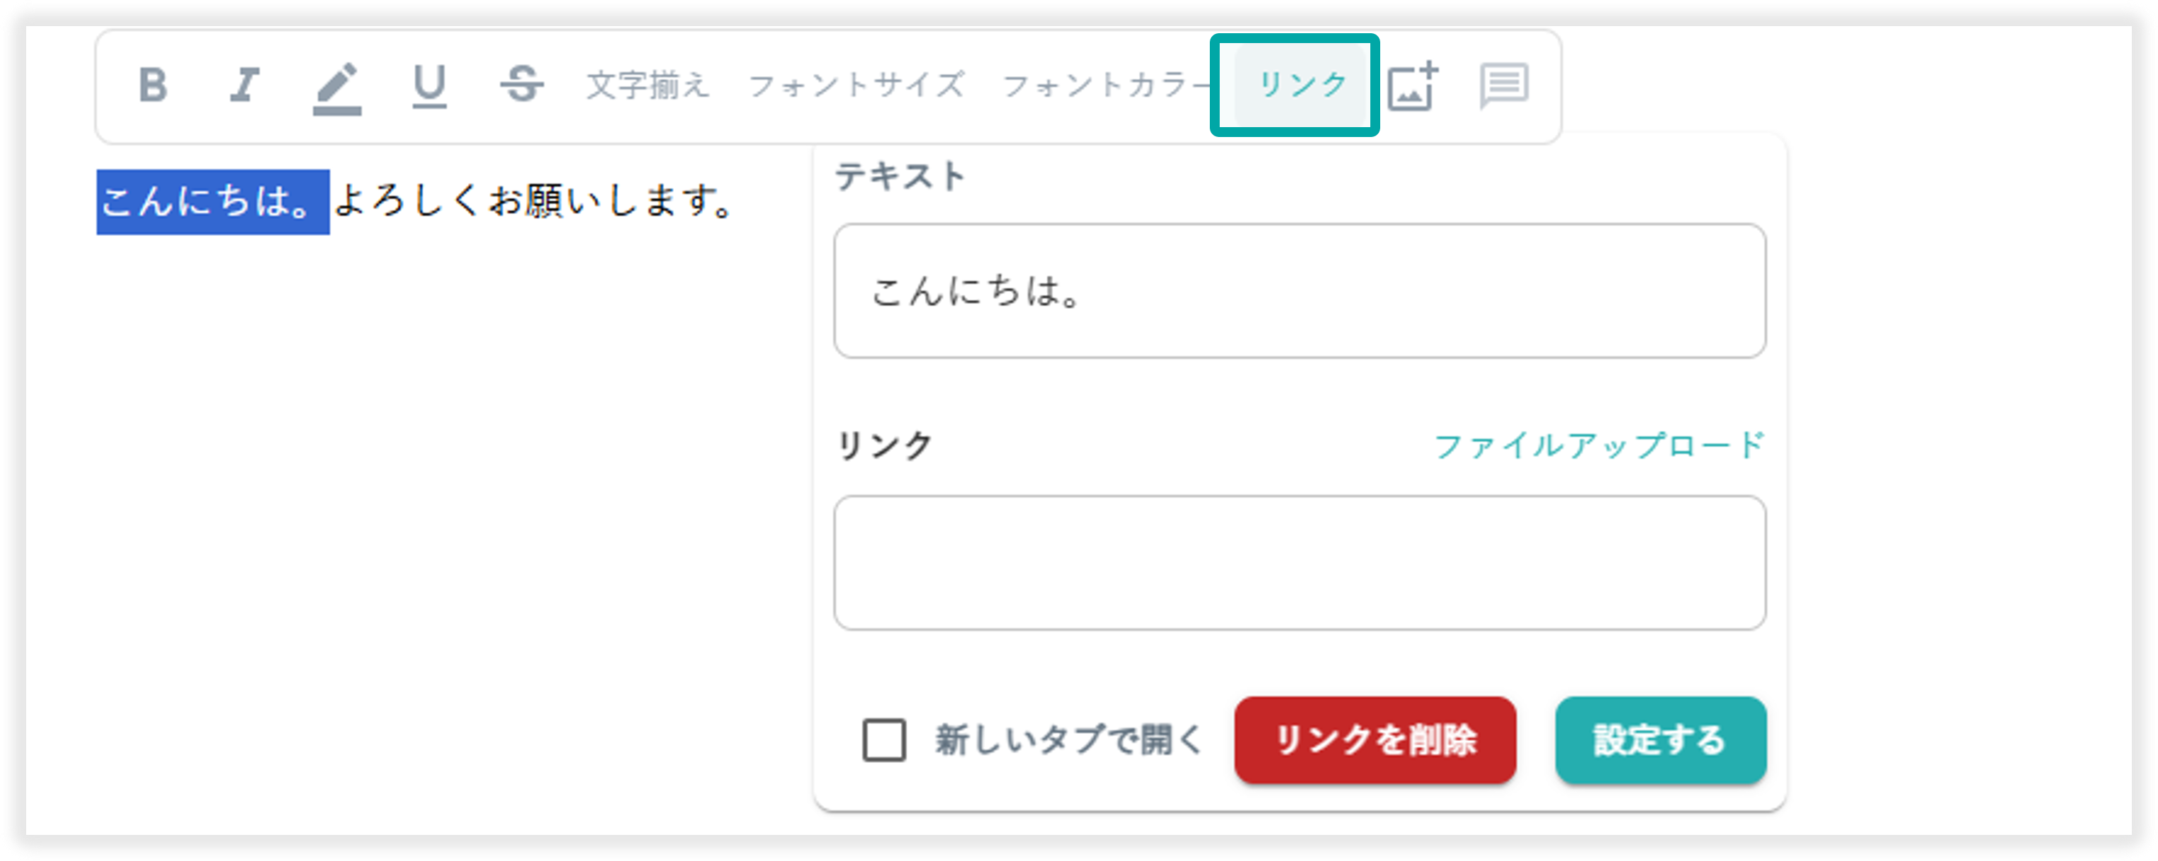Open the フォントサイズ dropdown

tap(856, 85)
